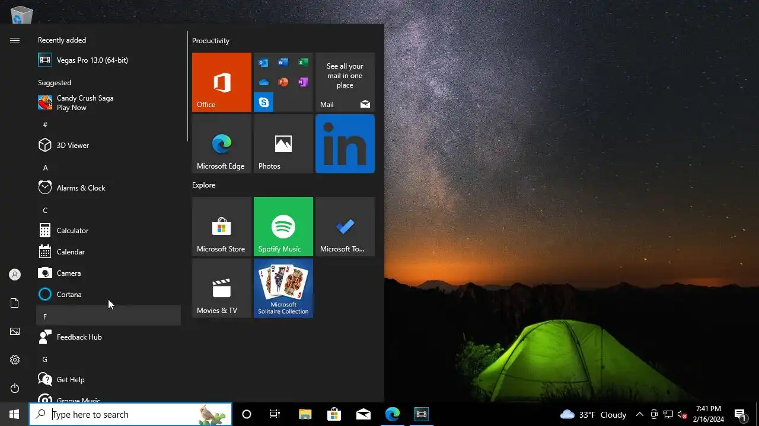
Task: Switch to Vegas Pro on taskbar
Action: 422,414
